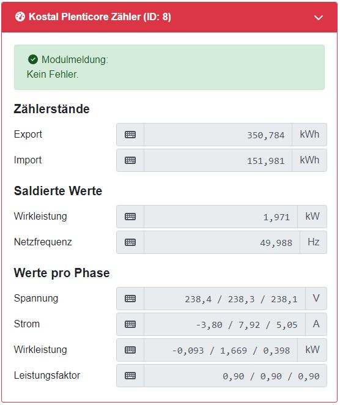Click the Strom field showing -3,80 / 7,92 / 5,05

[x=224, y=324]
